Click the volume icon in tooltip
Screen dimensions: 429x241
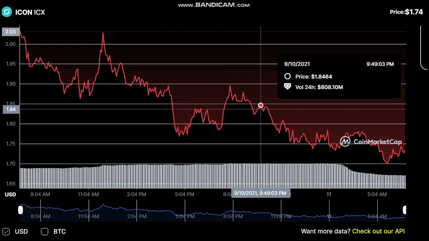[287, 86]
